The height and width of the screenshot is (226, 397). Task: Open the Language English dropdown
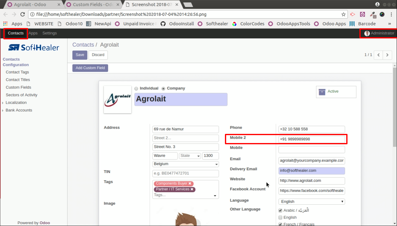(312, 202)
